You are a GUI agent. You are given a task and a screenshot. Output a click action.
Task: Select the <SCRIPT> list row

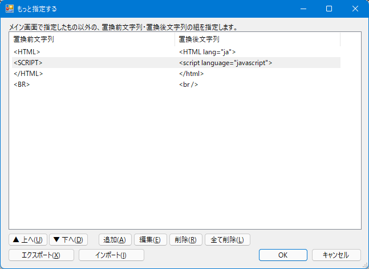(29, 63)
